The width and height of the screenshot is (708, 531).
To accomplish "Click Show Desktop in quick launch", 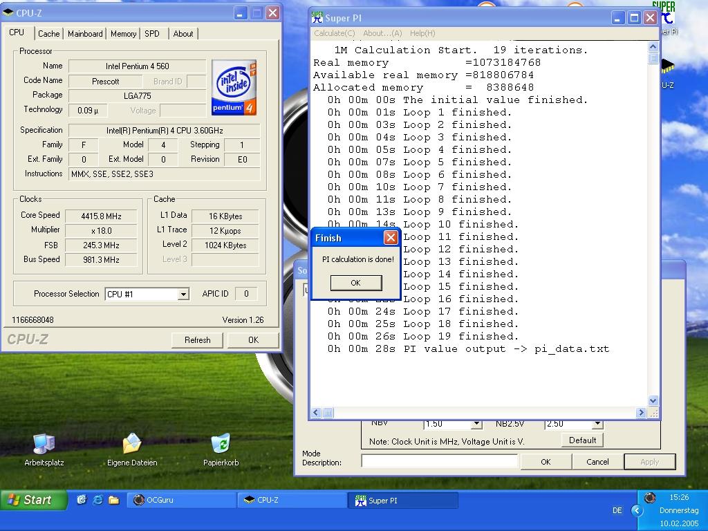I will pos(82,500).
